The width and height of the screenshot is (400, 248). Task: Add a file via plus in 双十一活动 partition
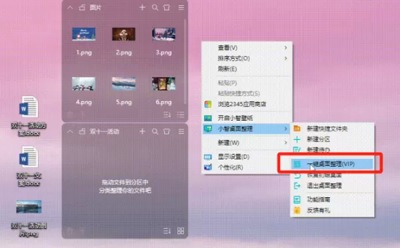143,131
